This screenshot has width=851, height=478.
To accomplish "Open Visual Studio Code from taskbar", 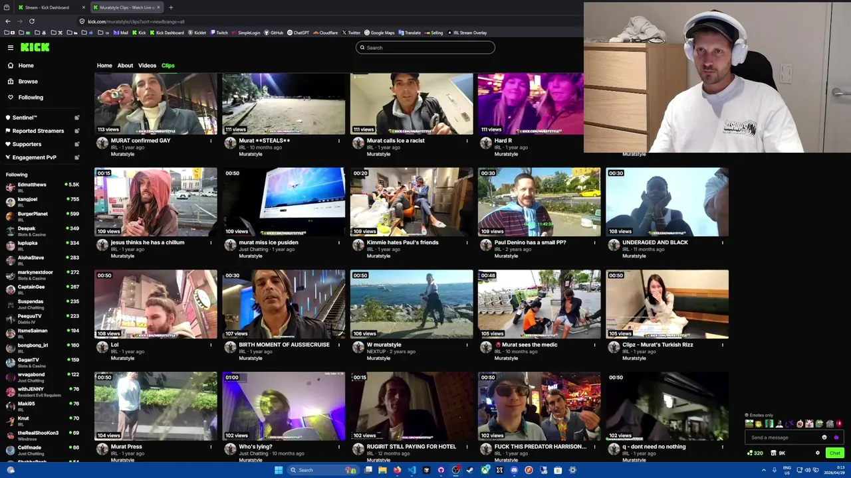I will (412, 470).
